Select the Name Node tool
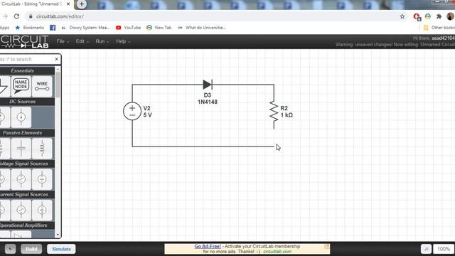Viewport: 455px width, 256px height. coord(21,86)
